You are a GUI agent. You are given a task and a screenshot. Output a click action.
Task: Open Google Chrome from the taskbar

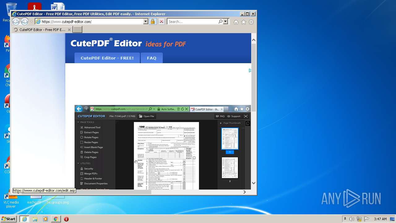point(56,219)
